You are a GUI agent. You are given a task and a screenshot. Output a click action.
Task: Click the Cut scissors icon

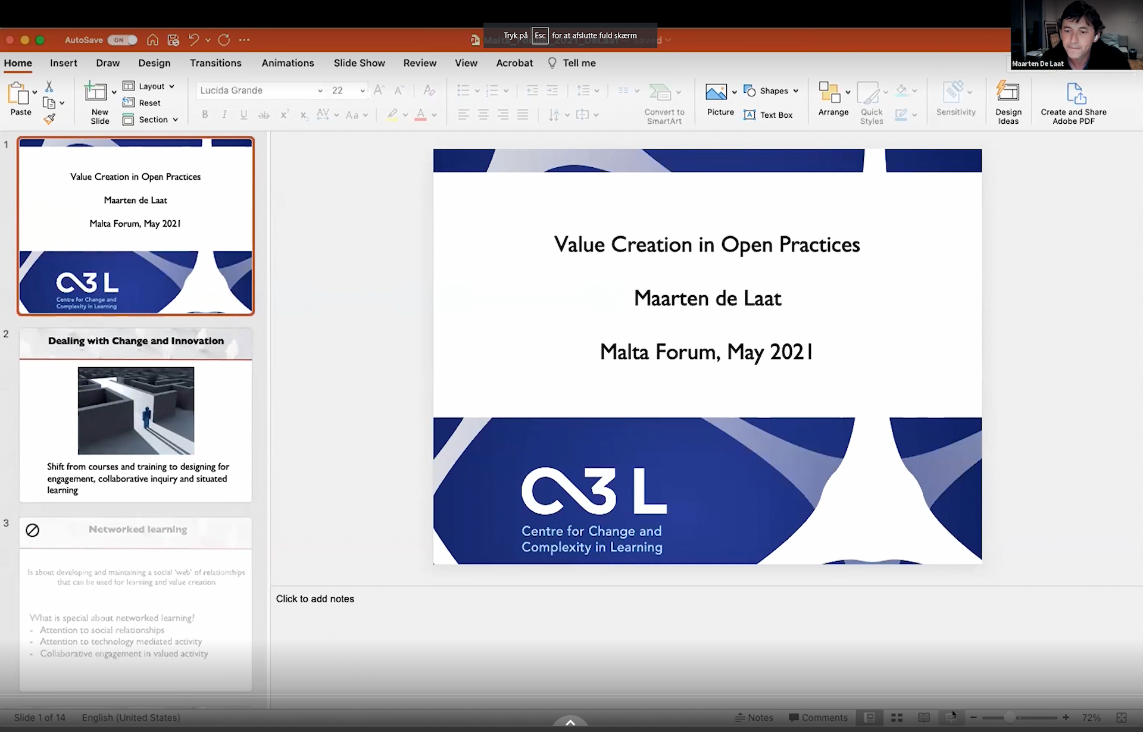click(49, 87)
